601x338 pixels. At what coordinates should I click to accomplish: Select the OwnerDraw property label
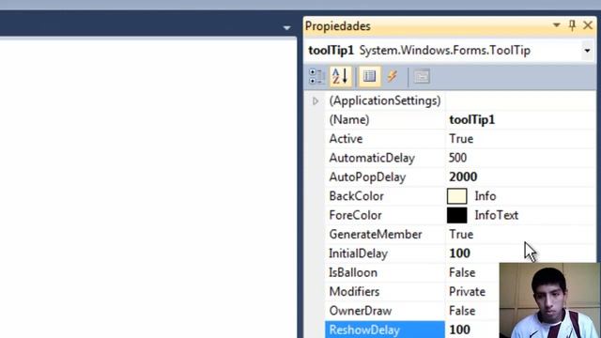pyautogui.click(x=361, y=311)
